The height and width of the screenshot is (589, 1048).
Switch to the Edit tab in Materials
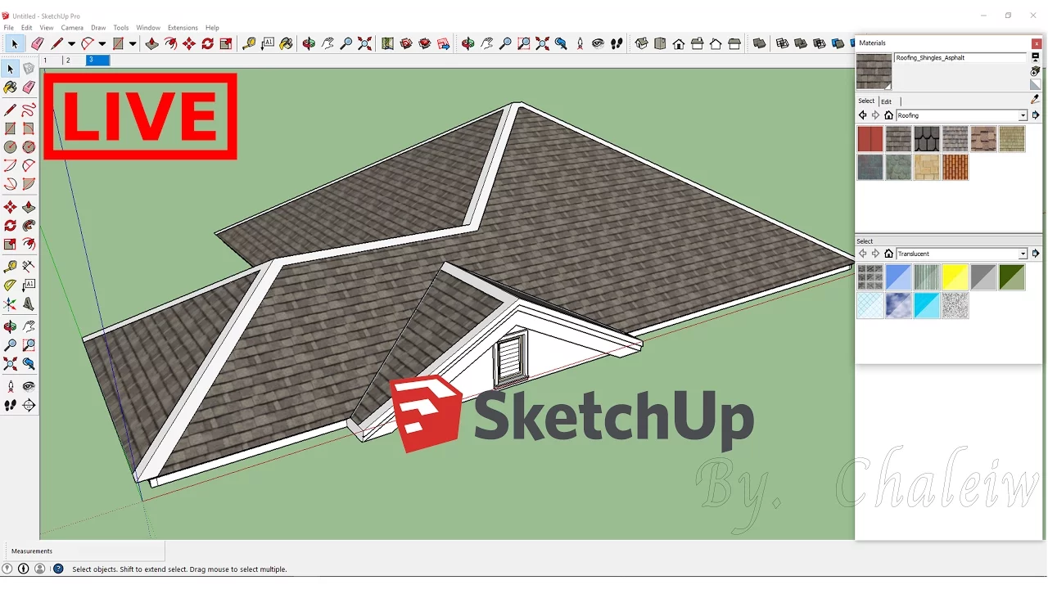tap(886, 101)
